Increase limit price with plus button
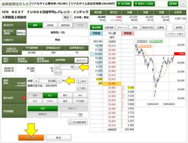The height and width of the screenshot is (143, 188). pos(36,81)
